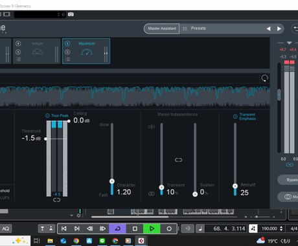Screen dimensions: 298x246
Task: Click the Transient Emphasis Amount slider knob
Action: click(235, 186)
